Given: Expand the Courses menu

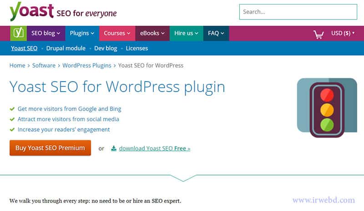Looking at the screenshot, I should click(117, 33).
